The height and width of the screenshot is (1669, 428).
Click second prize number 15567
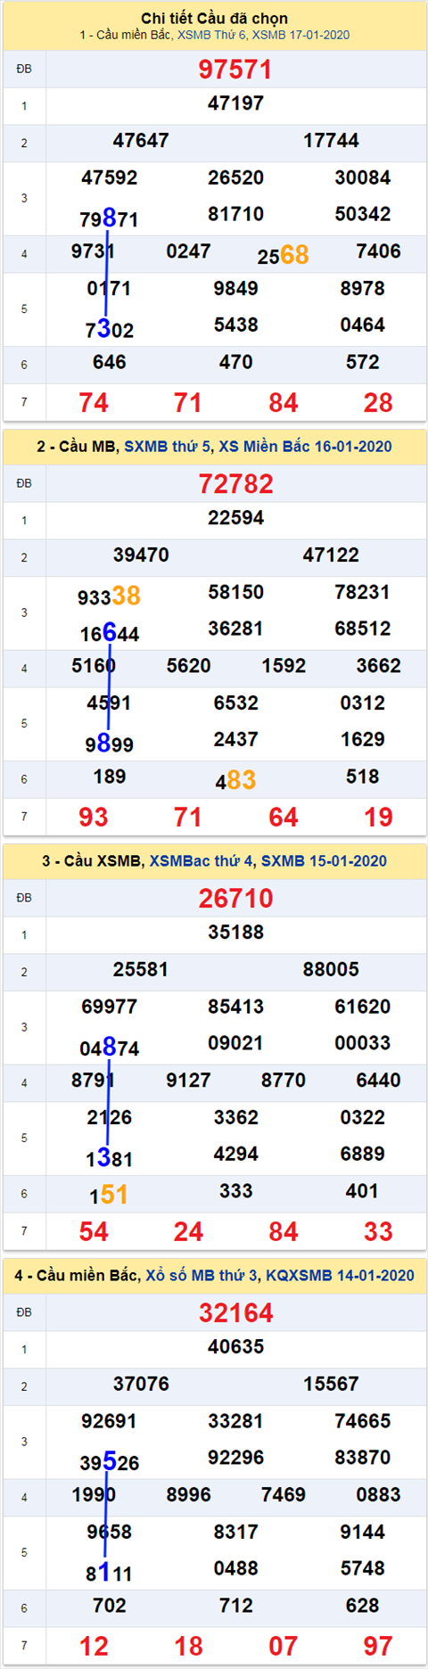331,1384
